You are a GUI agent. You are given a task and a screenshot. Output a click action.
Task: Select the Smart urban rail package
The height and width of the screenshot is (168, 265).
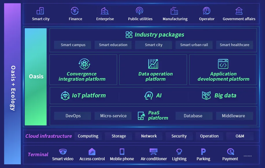[x=194, y=45]
